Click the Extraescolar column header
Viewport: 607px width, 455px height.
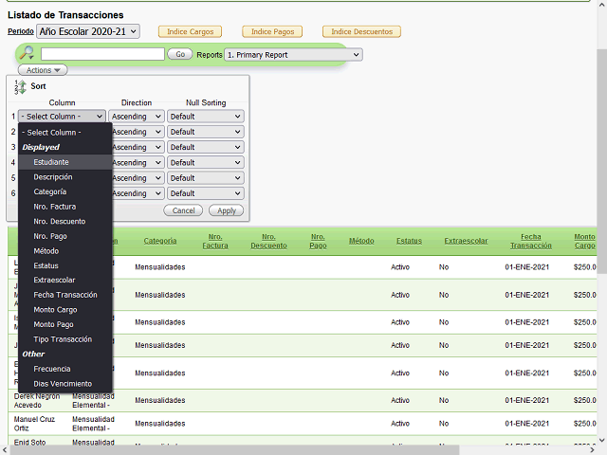tap(466, 241)
